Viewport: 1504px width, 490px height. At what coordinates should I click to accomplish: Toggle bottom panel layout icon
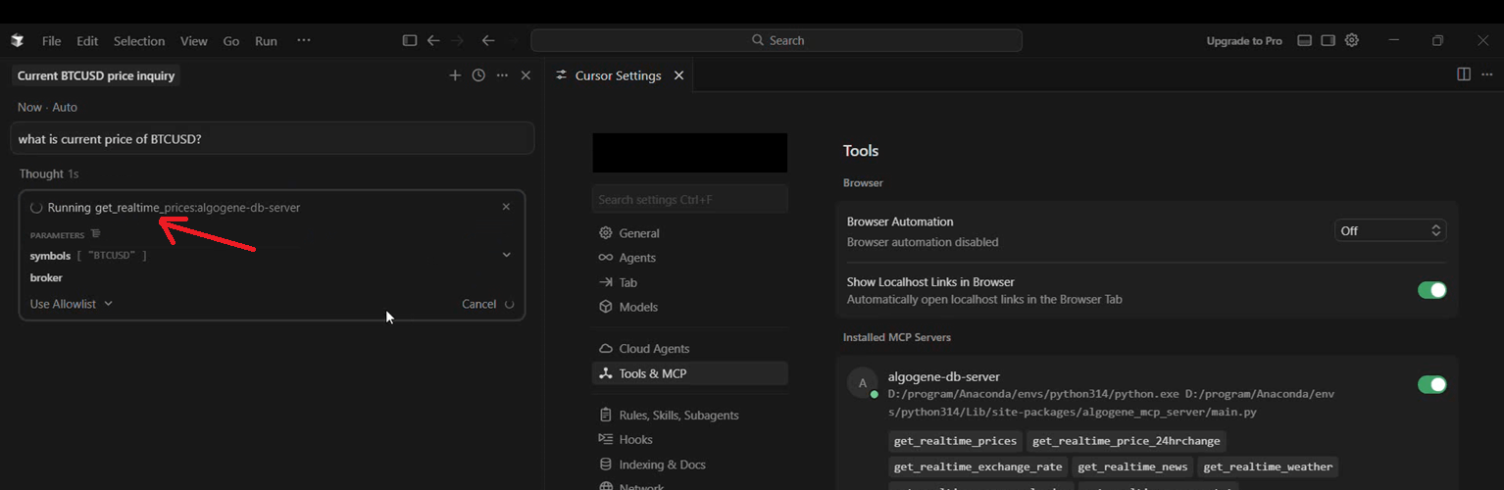tap(1304, 40)
